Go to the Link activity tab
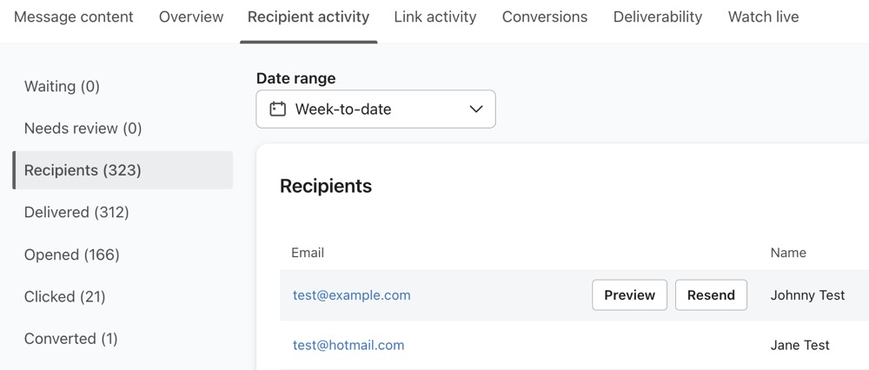Image resolution: width=869 pixels, height=370 pixels. [x=435, y=17]
